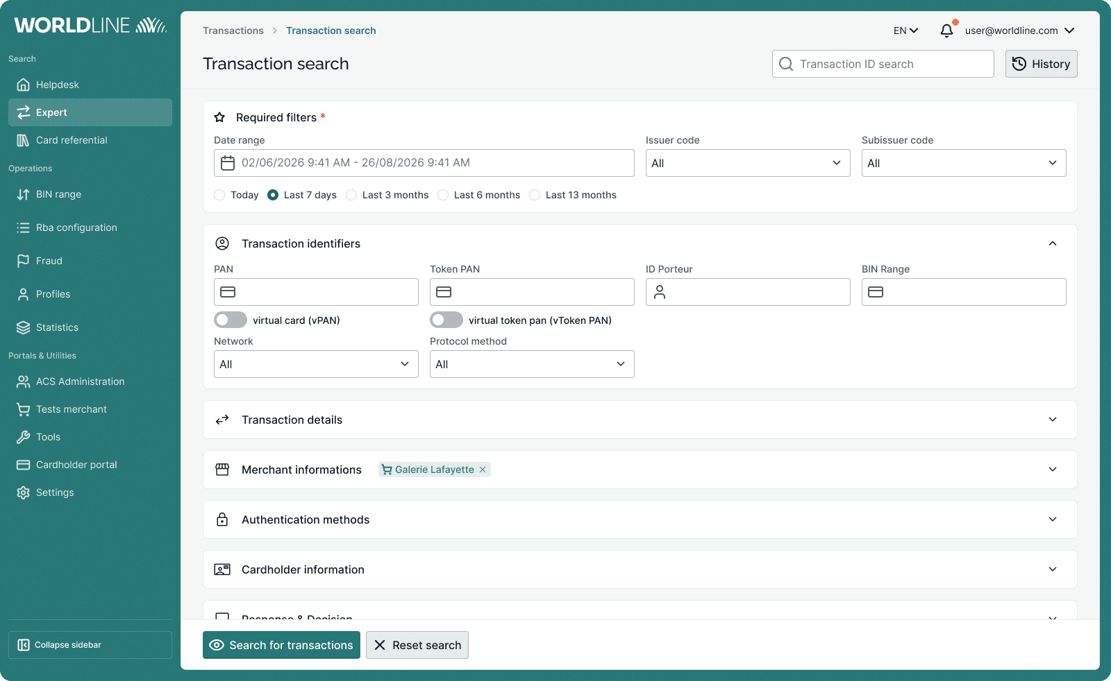The height and width of the screenshot is (681, 1111).
Task: Click Search for transactions button
Action: coord(281,645)
